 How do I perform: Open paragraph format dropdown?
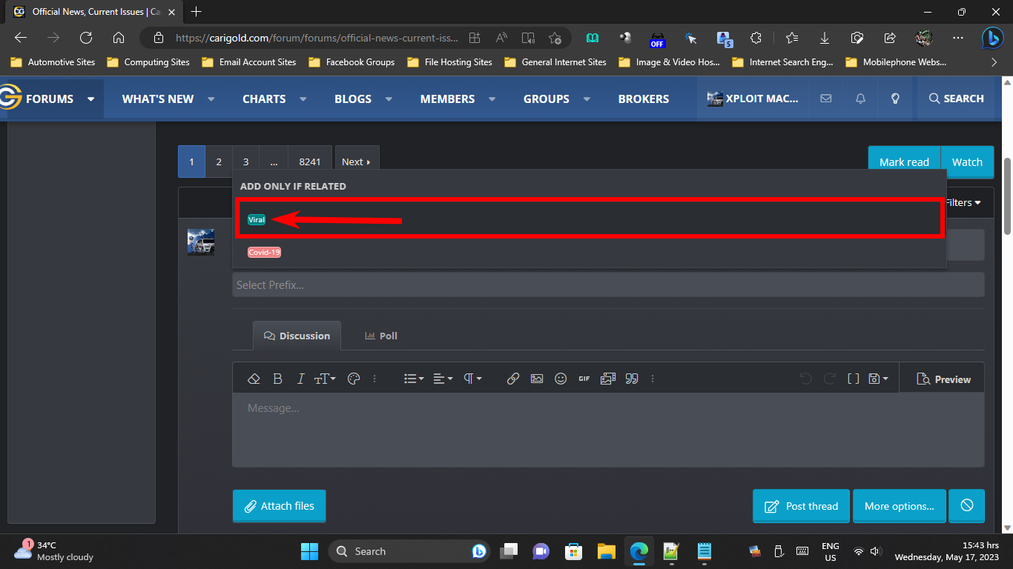pyautogui.click(x=472, y=379)
